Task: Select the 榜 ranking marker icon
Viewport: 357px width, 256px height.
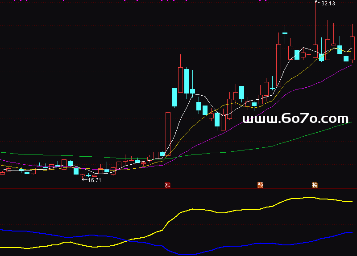Action: [315, 185]
